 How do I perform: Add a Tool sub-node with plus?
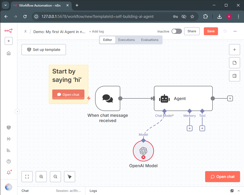[x=202, y=128]
